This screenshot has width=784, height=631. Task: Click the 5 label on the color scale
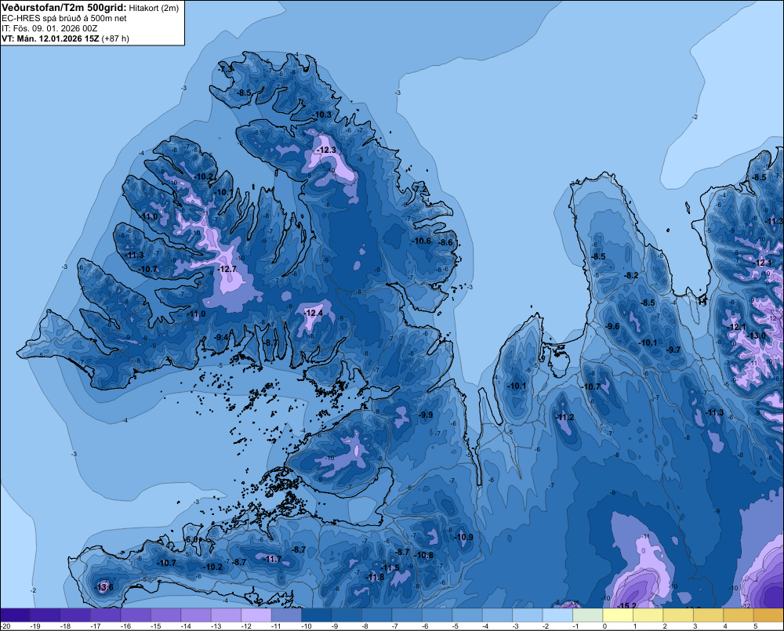754,626
